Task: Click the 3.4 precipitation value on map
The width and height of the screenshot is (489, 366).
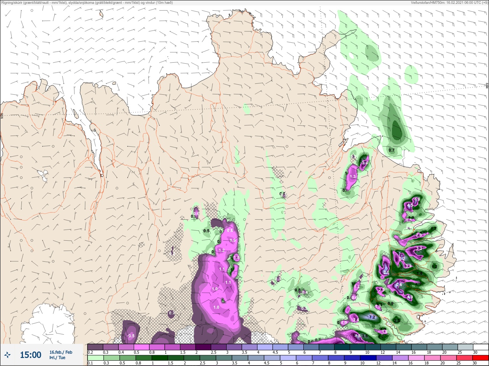Action: [364, 163]
